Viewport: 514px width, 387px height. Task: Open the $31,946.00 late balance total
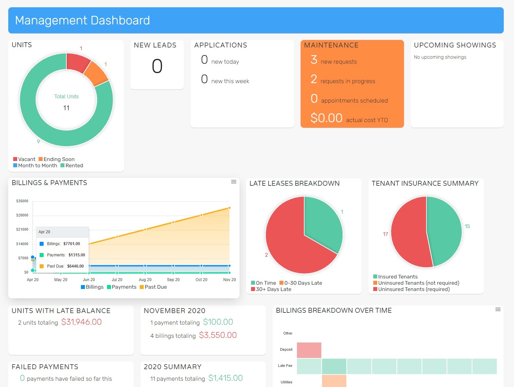click(81, 322)
